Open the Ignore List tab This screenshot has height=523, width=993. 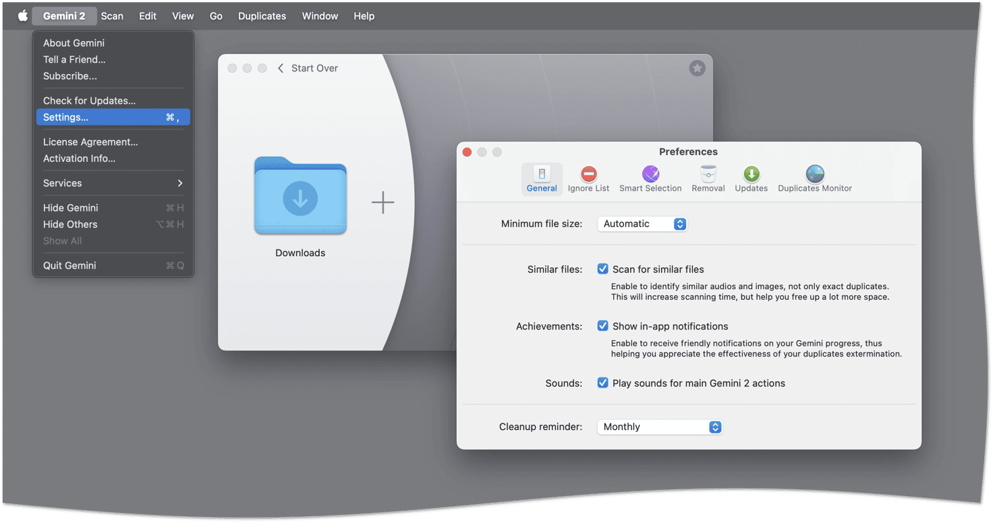[588, 179]
